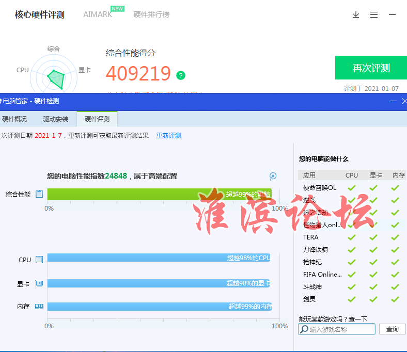
Task: Select 枪神纪 in the game list
Action: click(x=312, y=262)
